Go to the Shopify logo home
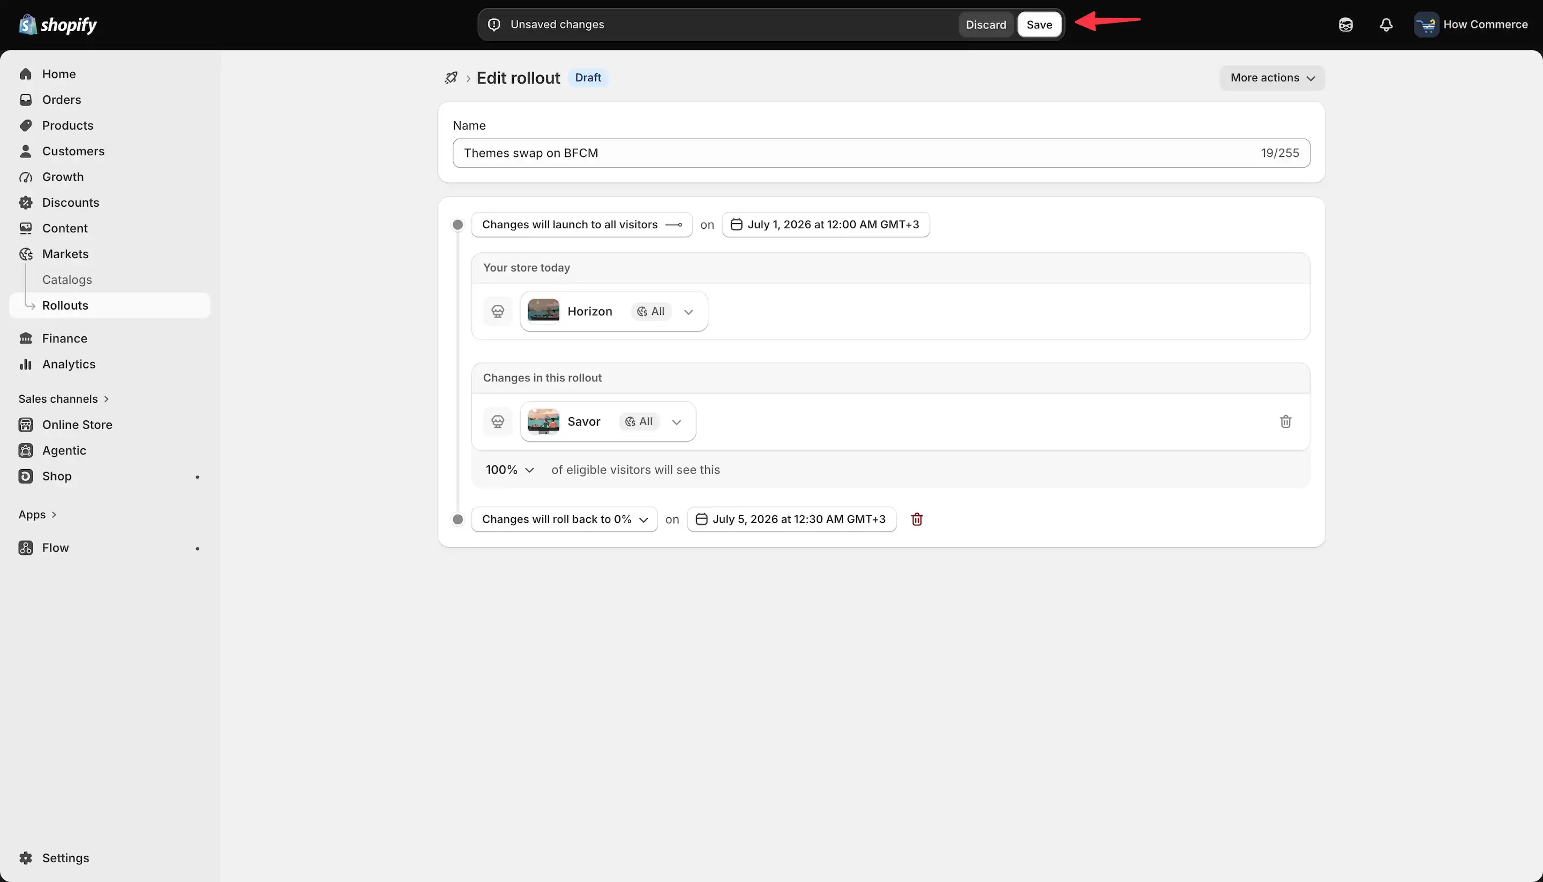Viewport: 1543px width, 882px height. click(x=57, y=25)
